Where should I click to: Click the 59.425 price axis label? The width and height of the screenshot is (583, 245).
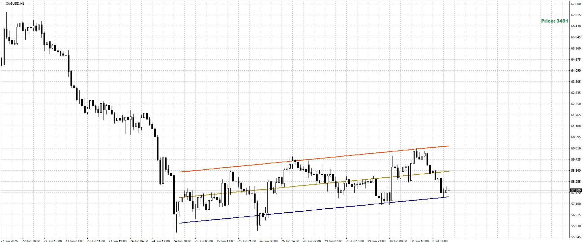point(576,159)
